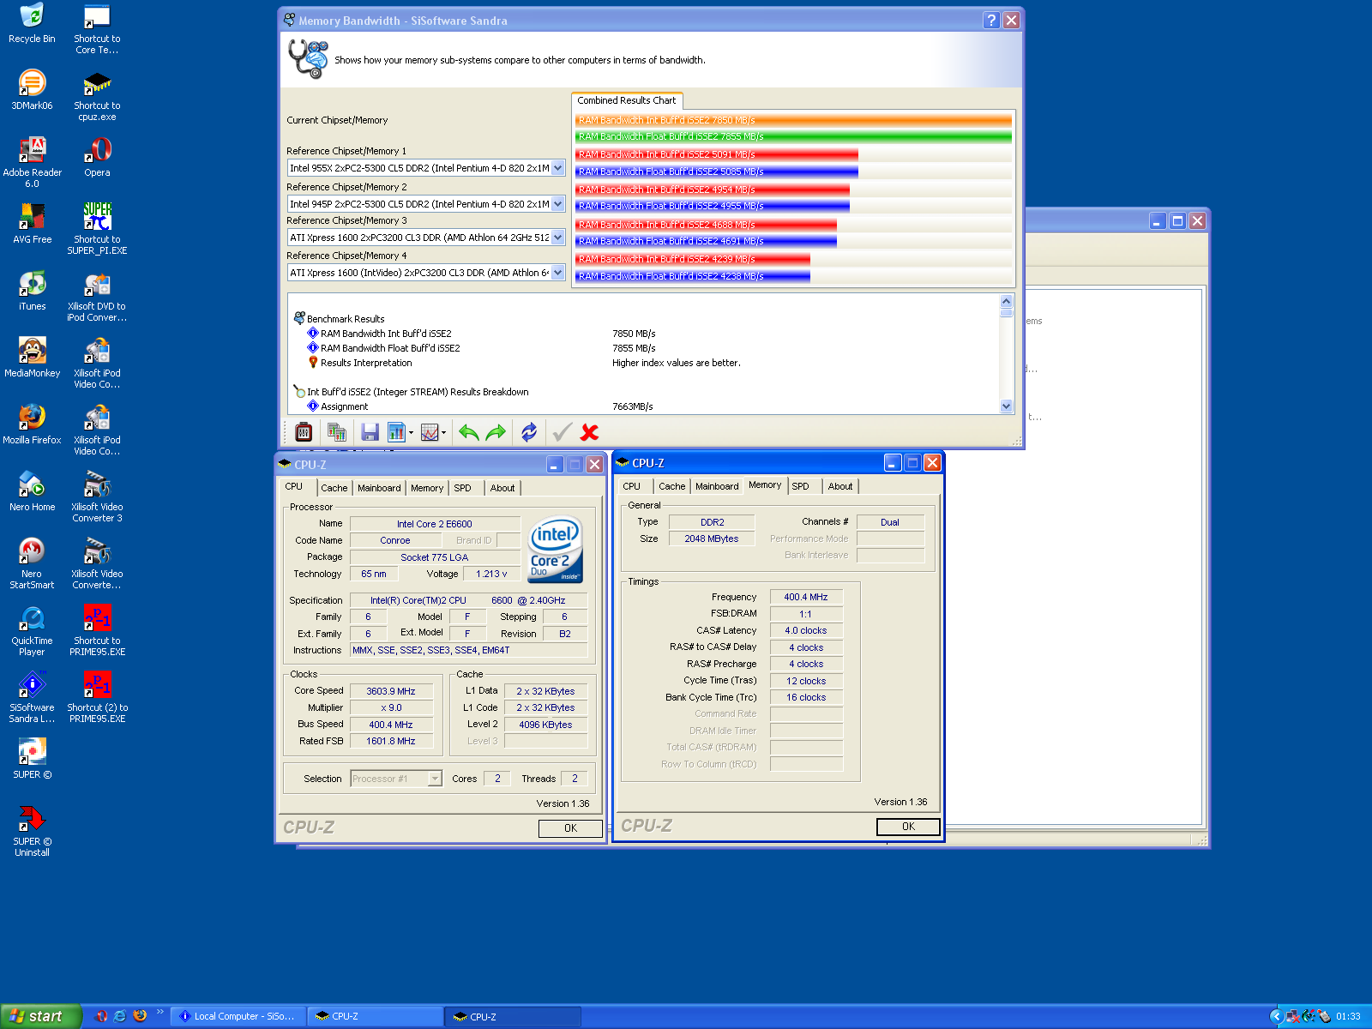Open the QuickTime Player desktop icon
This screenshot has height=1029, width=1372.
(x=32, y=631)
